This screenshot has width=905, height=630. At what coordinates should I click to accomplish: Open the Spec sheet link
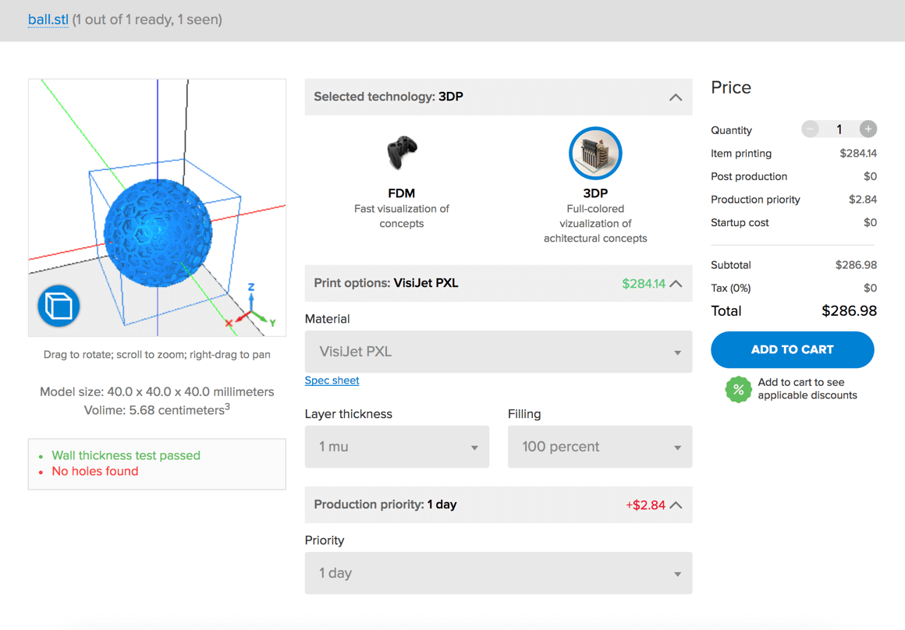(332, 380)
